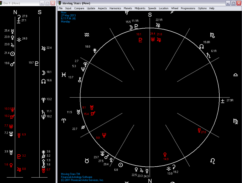Screen dimensions: 242x183
Task: Open the Help menu
Action: pos(212,8)
